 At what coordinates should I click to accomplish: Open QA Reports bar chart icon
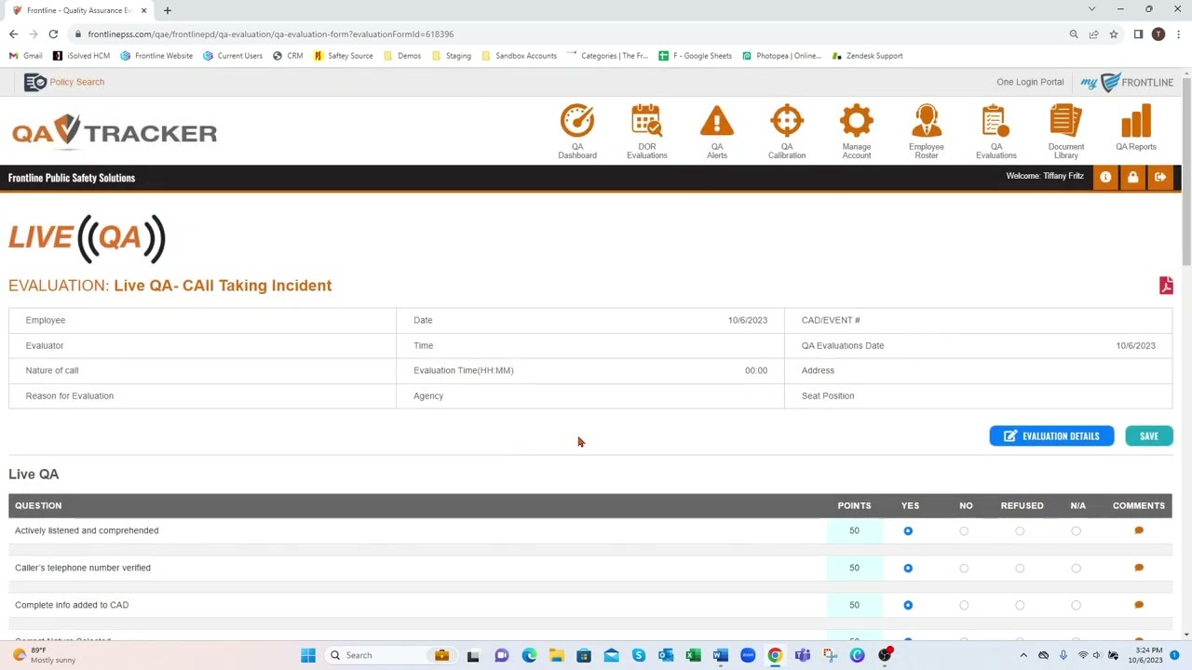tap(1136, 121)
